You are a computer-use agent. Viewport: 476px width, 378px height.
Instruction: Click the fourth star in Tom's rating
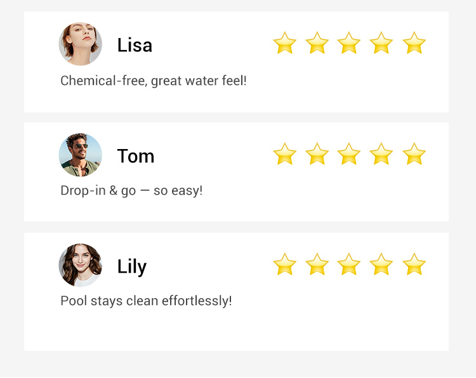point(381,154)
